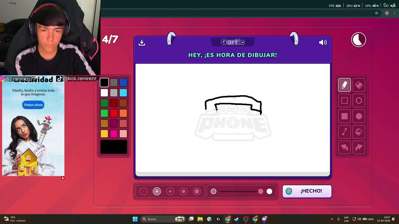Open Discord from the taskbar
The width and height of the screenshot is (399, 224).
[264, 219]
